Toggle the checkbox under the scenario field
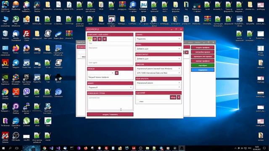 137,102
